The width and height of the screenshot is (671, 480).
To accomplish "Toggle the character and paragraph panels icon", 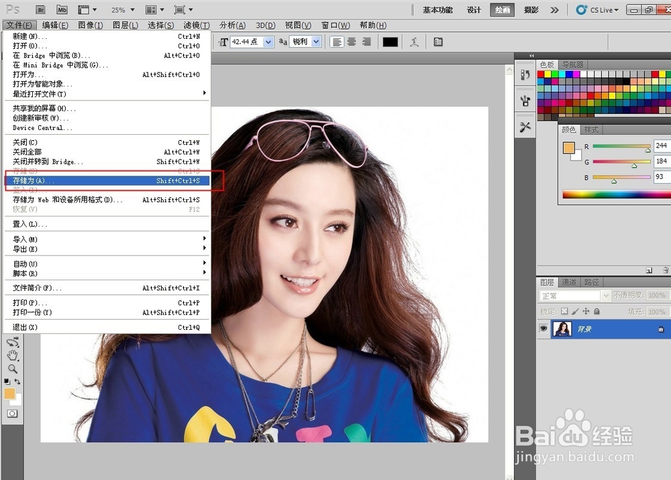I will [x=437, y=42].
